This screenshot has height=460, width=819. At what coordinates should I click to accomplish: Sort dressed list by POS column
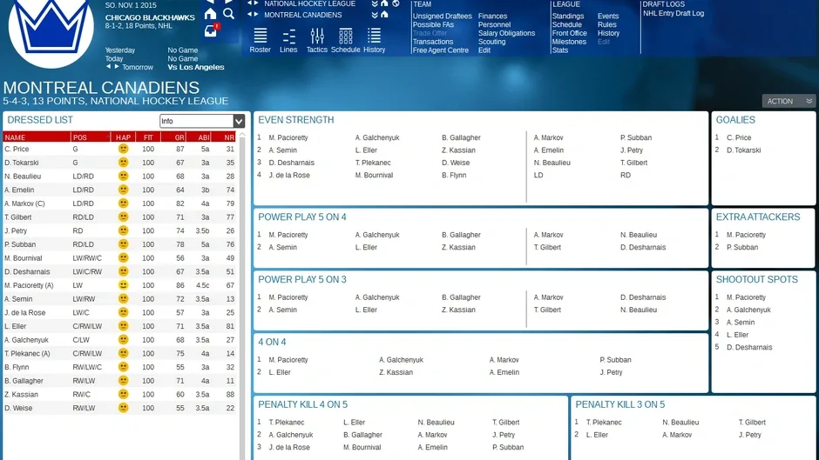pyautogui.click(x=91, y=137)
